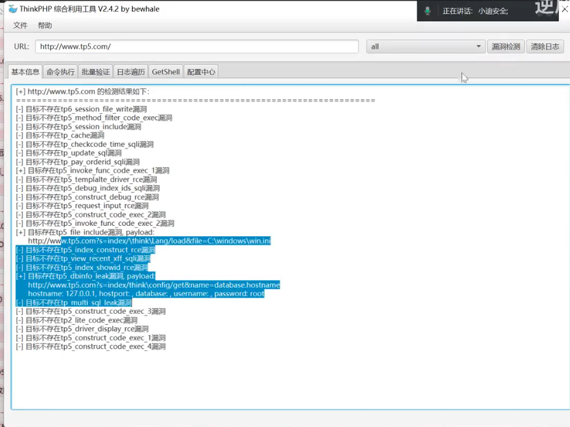Click the tp5_driver_display_rce result line

(x=82, y=329)
